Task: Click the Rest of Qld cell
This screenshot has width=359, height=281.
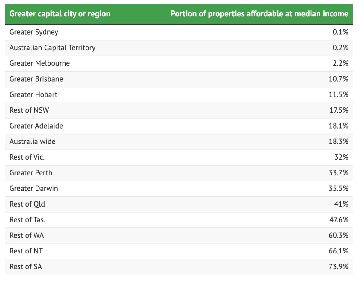Action: tap(27, 204)
